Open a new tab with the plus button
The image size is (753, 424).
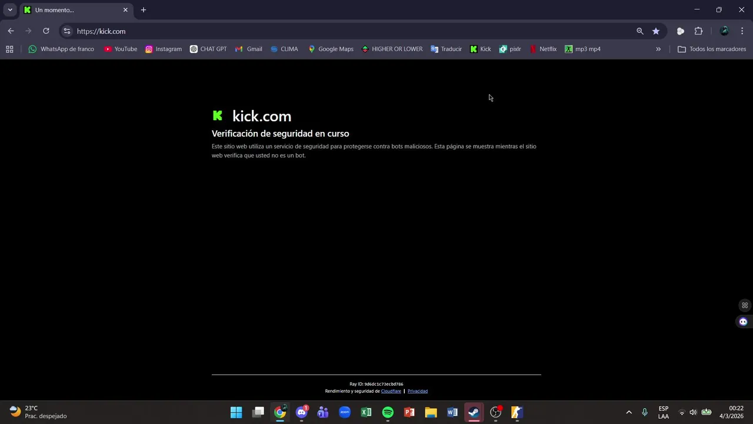click(x=143, y=10)
